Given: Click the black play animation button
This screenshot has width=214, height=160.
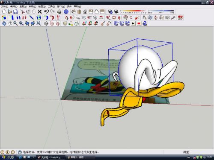Looking at the screenshot, I should 133,23.
